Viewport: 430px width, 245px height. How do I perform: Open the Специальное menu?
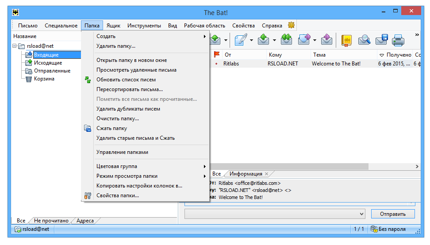click(61, 26)
